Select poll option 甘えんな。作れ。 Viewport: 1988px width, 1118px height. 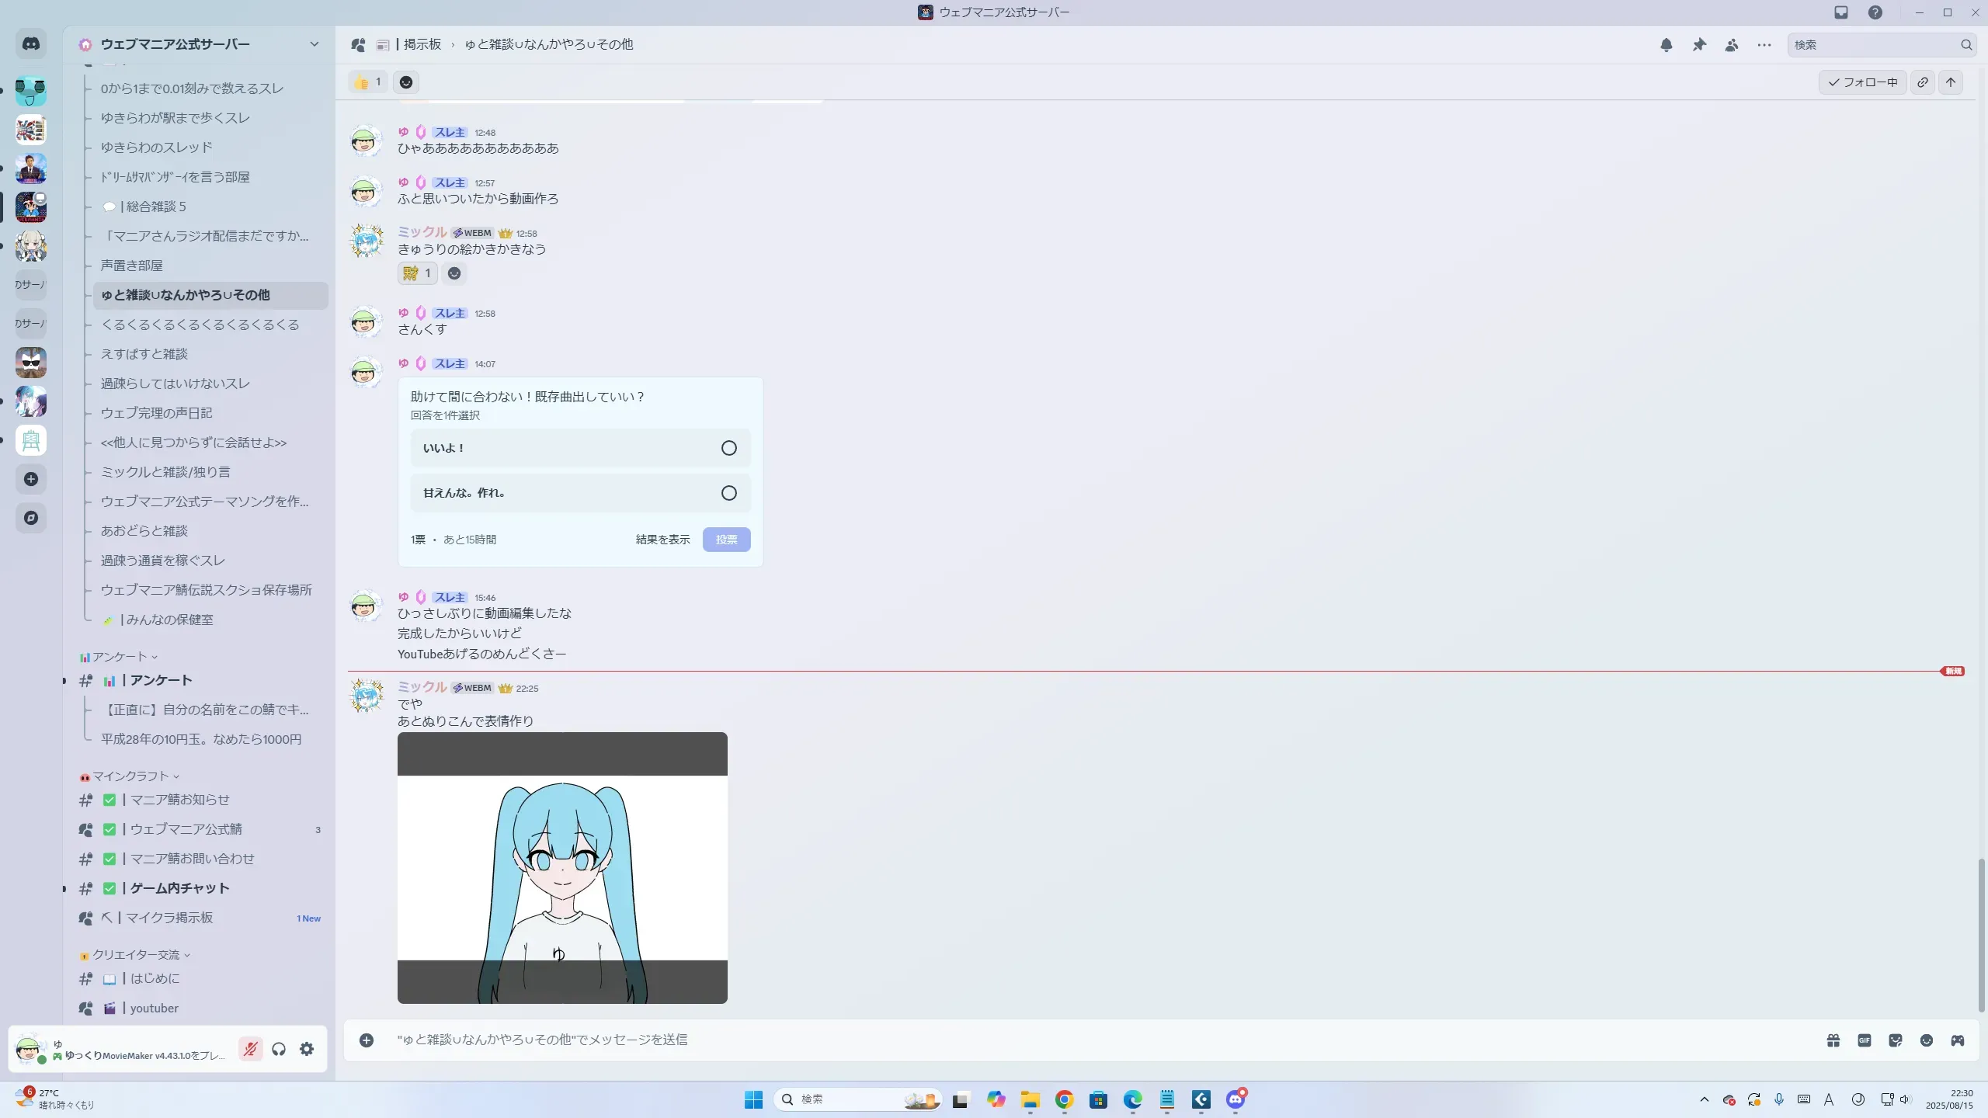coord(580,493)
